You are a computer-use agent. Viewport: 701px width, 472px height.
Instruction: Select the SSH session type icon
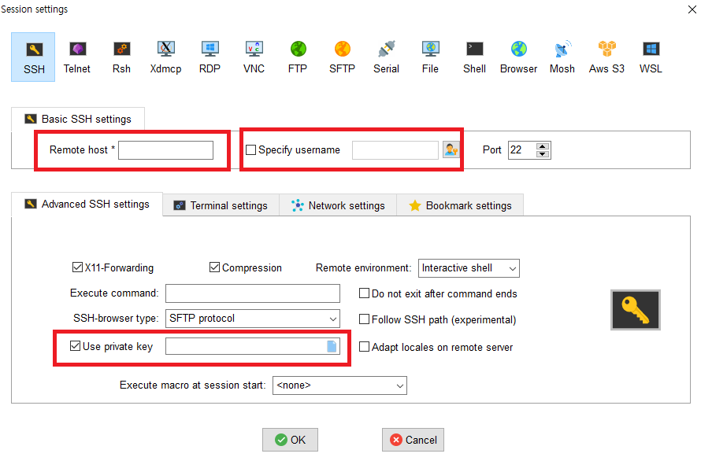pos(34,57)
